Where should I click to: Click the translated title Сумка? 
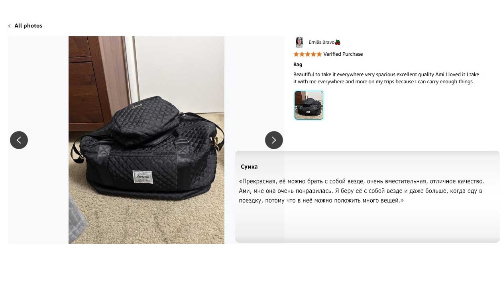[x=249, y=167]
